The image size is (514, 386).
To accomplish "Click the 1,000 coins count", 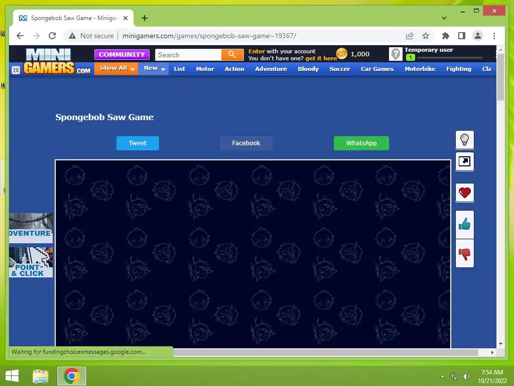I will (x=360, y=54).
